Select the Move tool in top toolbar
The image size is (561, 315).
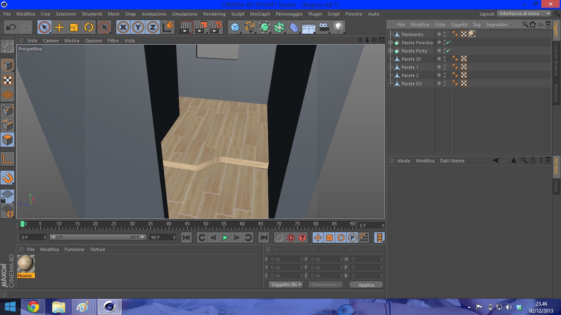tap(59, 27)
